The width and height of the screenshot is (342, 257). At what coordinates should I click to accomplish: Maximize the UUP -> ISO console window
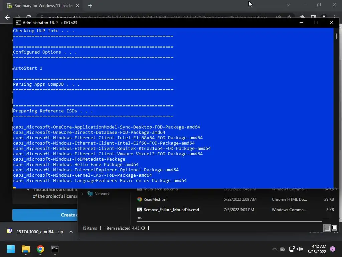point(316,22)
